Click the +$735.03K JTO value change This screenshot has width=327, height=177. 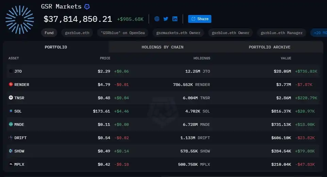click(306, 71)
